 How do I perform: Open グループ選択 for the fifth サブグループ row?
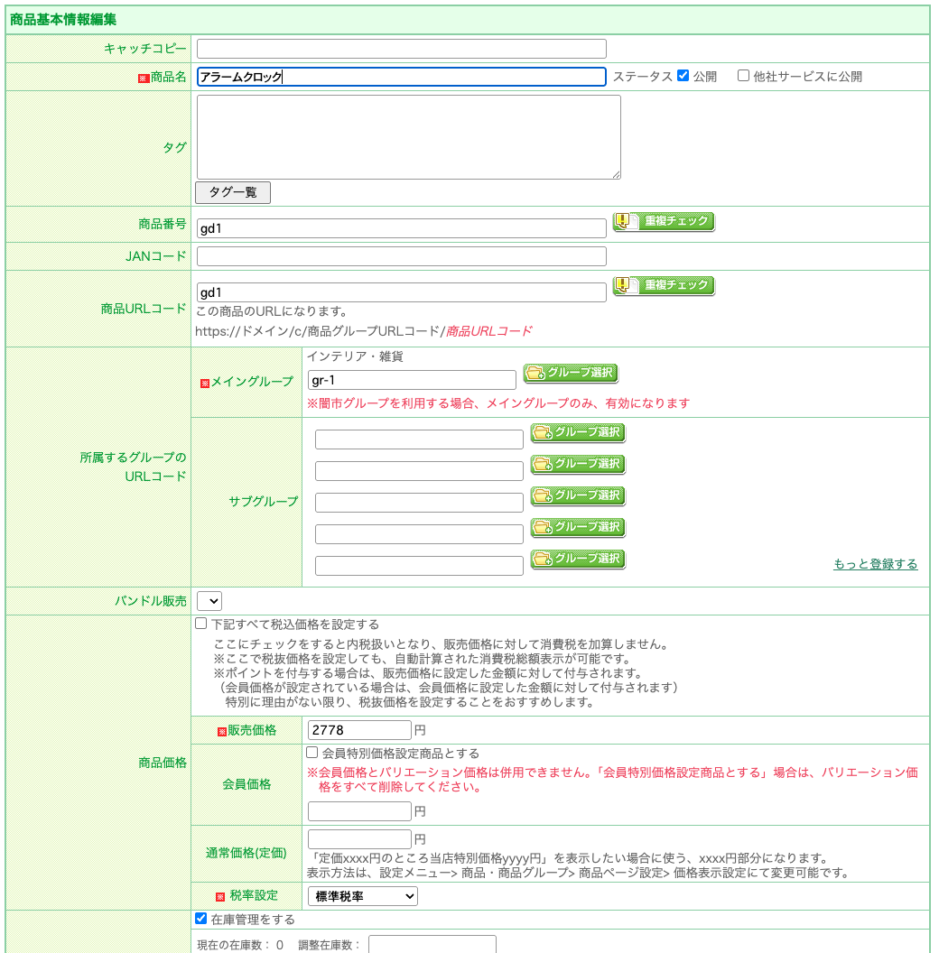(578, 559)
